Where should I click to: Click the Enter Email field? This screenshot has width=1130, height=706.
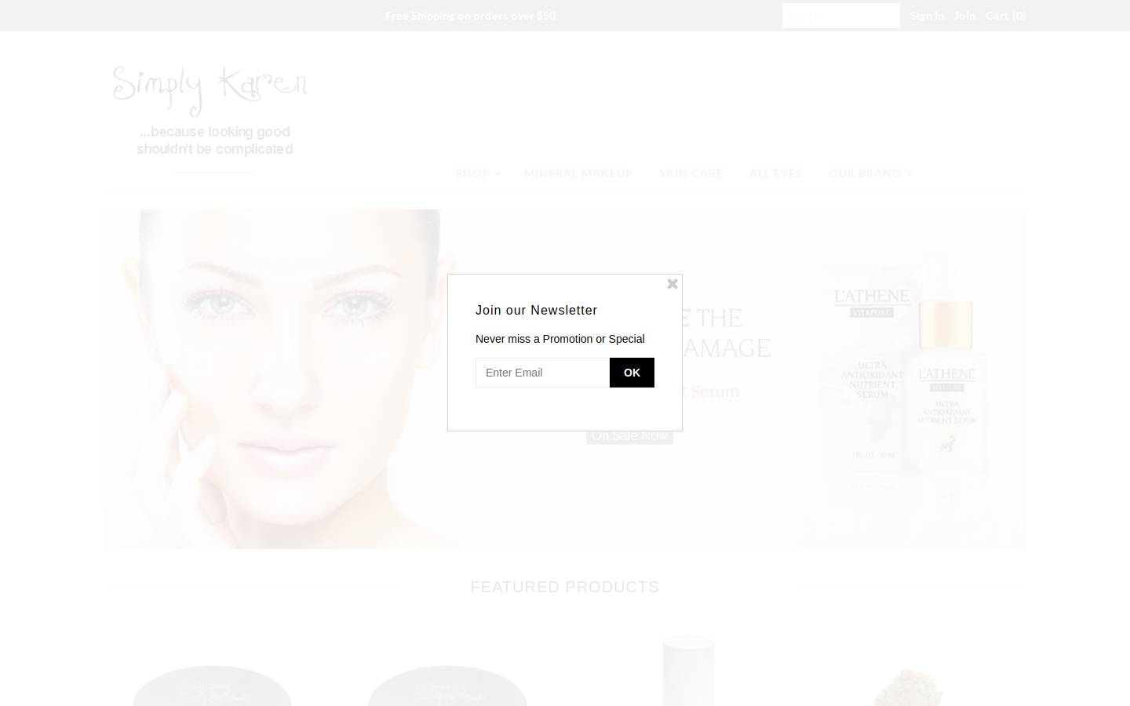[x=542, y=373]
